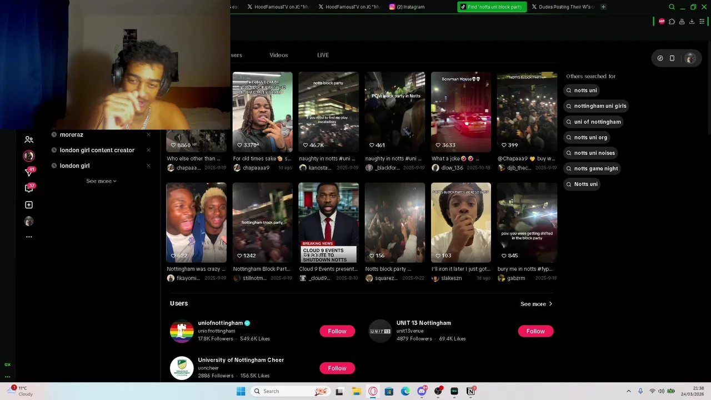Show hidden system tray icons chevron
The image size is (711, 400).
click(x=628, y=391)
